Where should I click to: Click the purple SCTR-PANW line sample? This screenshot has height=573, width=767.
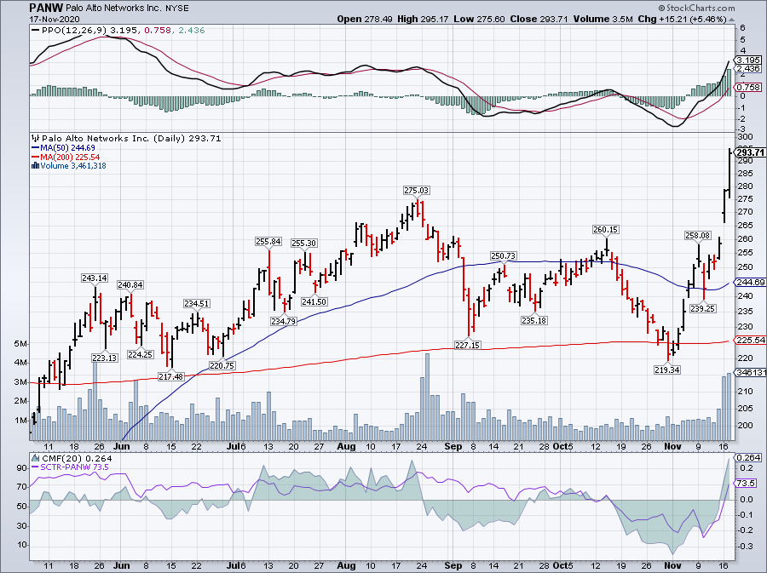pos(35,467)
